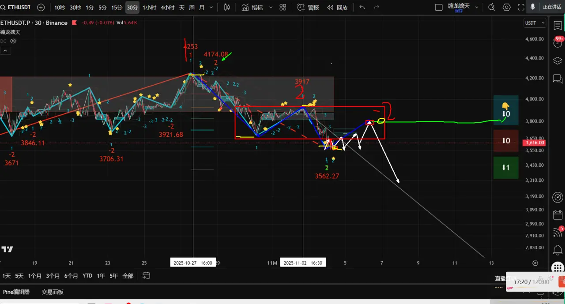Set date range to 3个月
Image resolution: width=565 pixels, height=304 pixels.
coord(53,276)
